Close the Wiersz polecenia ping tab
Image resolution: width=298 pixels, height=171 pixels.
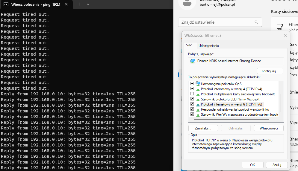click(66, 4)
